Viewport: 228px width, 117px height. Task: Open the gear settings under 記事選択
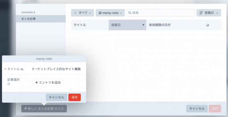(9, 84)
